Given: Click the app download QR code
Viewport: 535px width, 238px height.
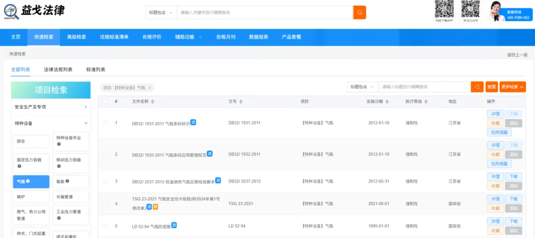Looking at the screenshot, I should point(444,9).
